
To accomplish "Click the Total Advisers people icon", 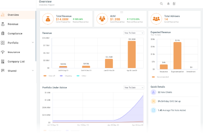I will [156, 19].
